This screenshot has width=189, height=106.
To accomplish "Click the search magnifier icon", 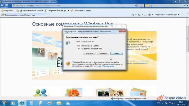I will coord(185,6).
